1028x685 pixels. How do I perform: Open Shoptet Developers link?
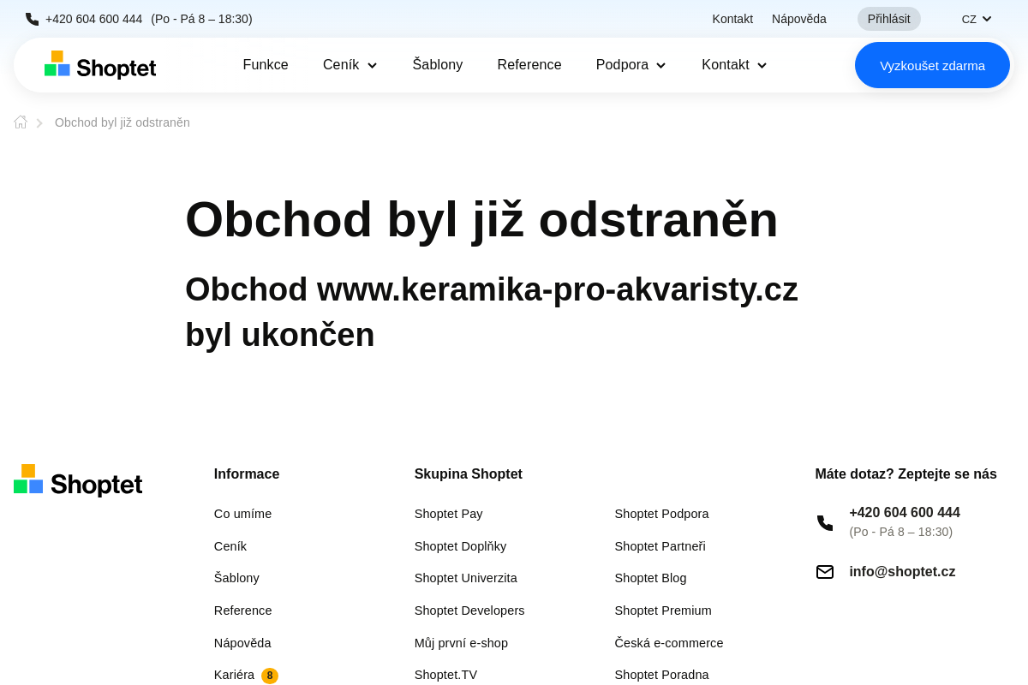(x=469, y=611)
